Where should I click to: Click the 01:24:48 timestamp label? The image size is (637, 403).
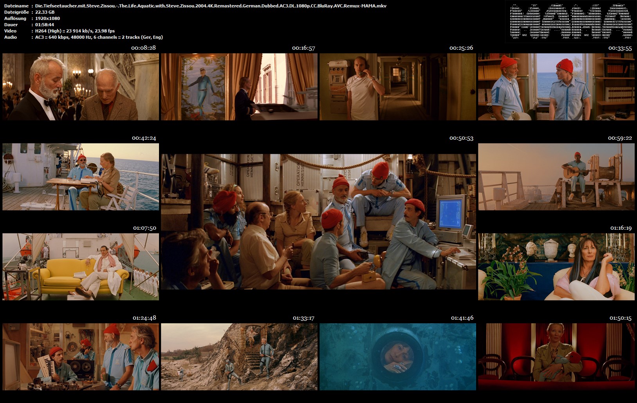tap(144, 318)
